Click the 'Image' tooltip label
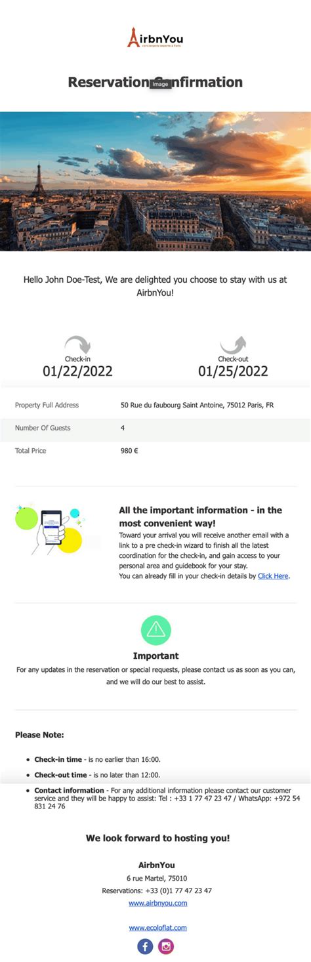The image size is (311, 962). click(x=161, y=84)
